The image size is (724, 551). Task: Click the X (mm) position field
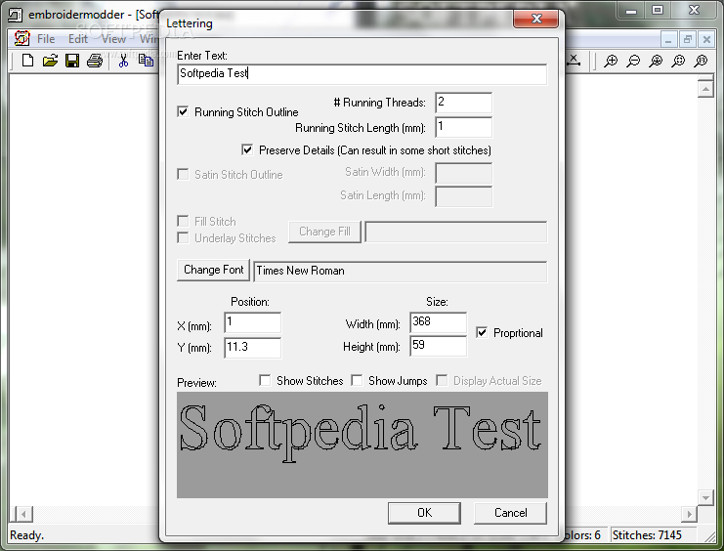[252, 322]
